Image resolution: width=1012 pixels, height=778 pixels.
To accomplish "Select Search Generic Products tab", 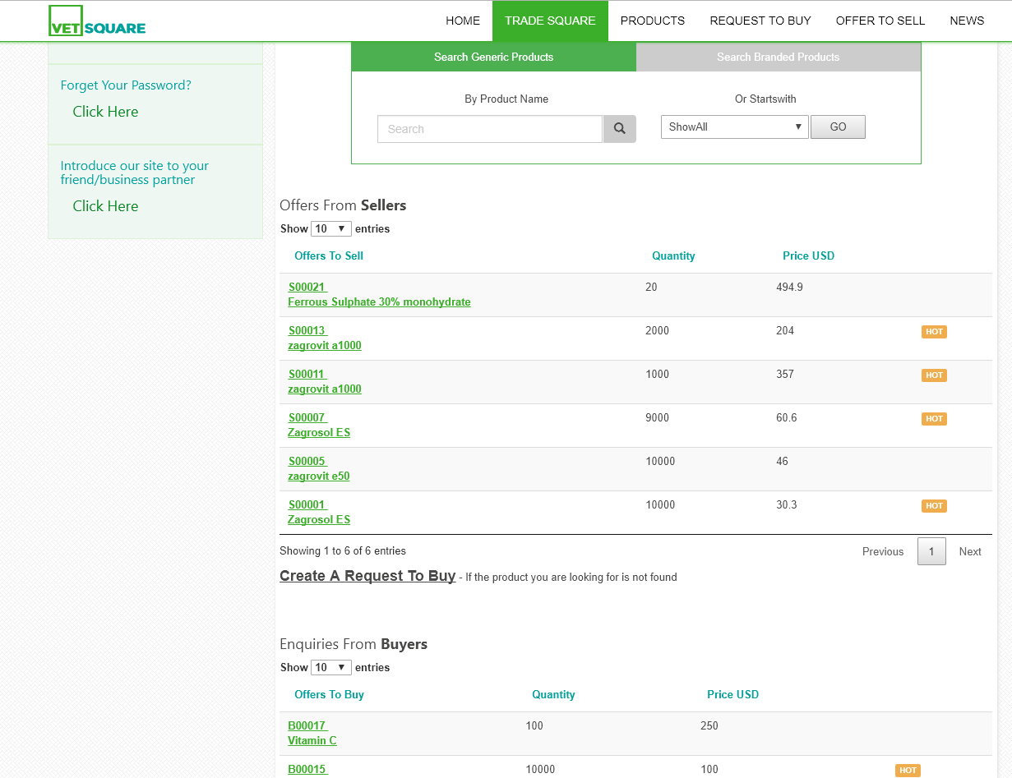I will pyautogui.click(x=493, y=58).
